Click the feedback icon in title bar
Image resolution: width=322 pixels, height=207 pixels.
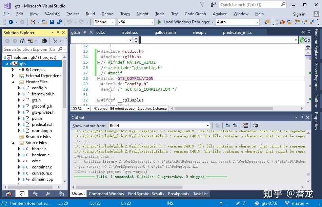pyautogui.click(x=213, y=4)
